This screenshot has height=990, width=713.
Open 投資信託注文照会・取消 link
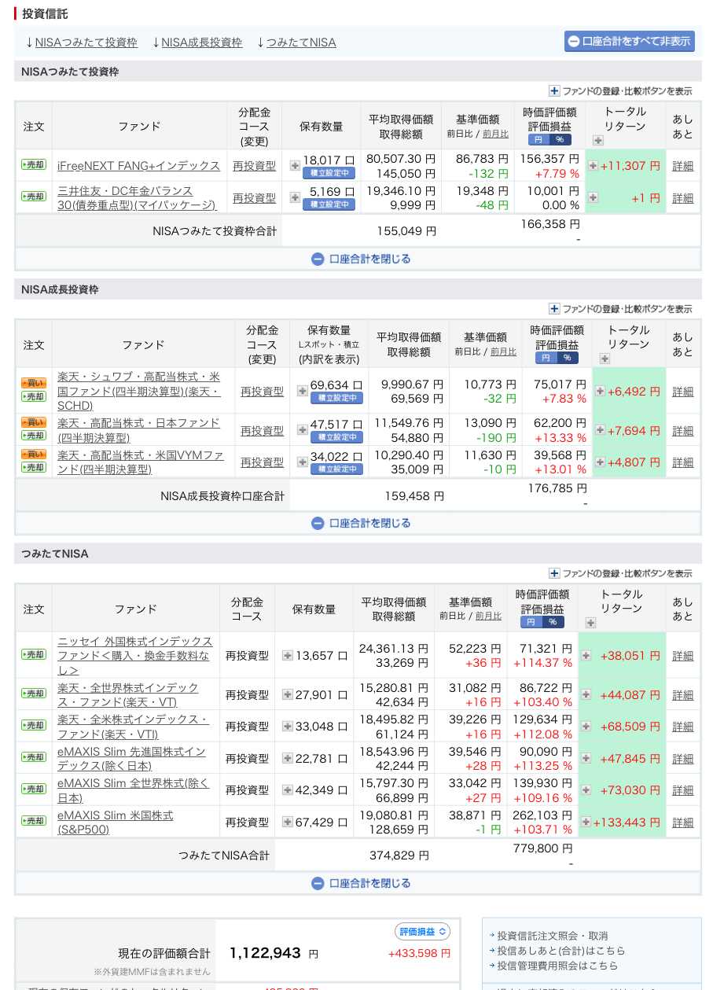tap(553, 936)
